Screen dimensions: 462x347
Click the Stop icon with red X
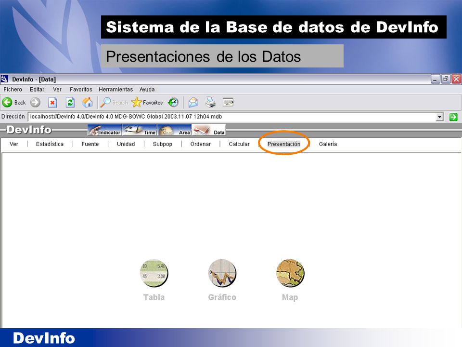point(52,102)
